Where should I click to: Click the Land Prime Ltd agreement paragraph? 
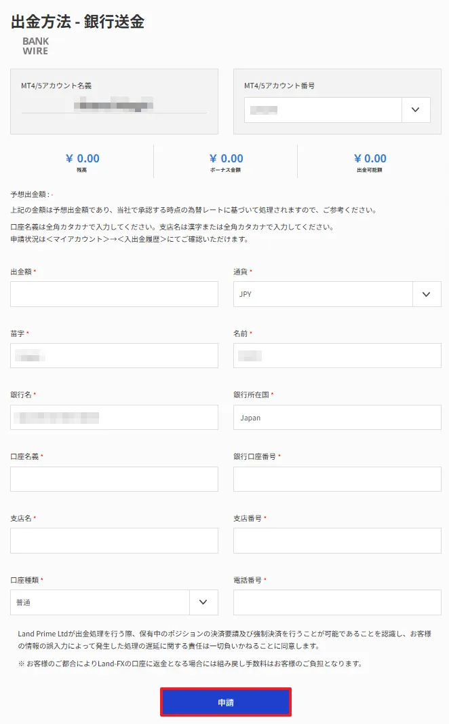pyautogui.click(x=224, y=640)
